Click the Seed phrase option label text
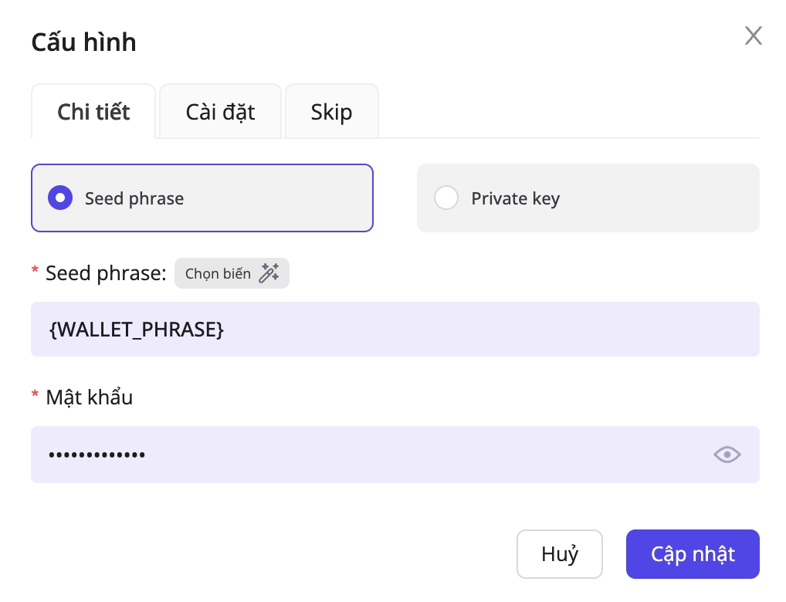 (x=134, y=198)
